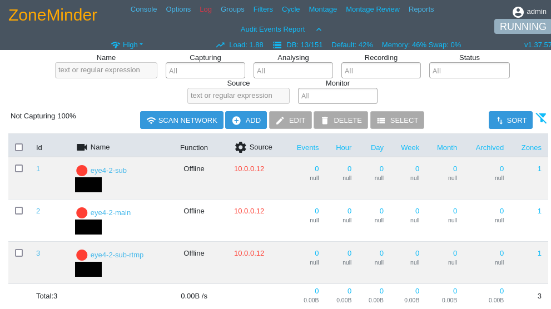Open monitor eye4-2-sub-rtmp link

click(117, 255)
